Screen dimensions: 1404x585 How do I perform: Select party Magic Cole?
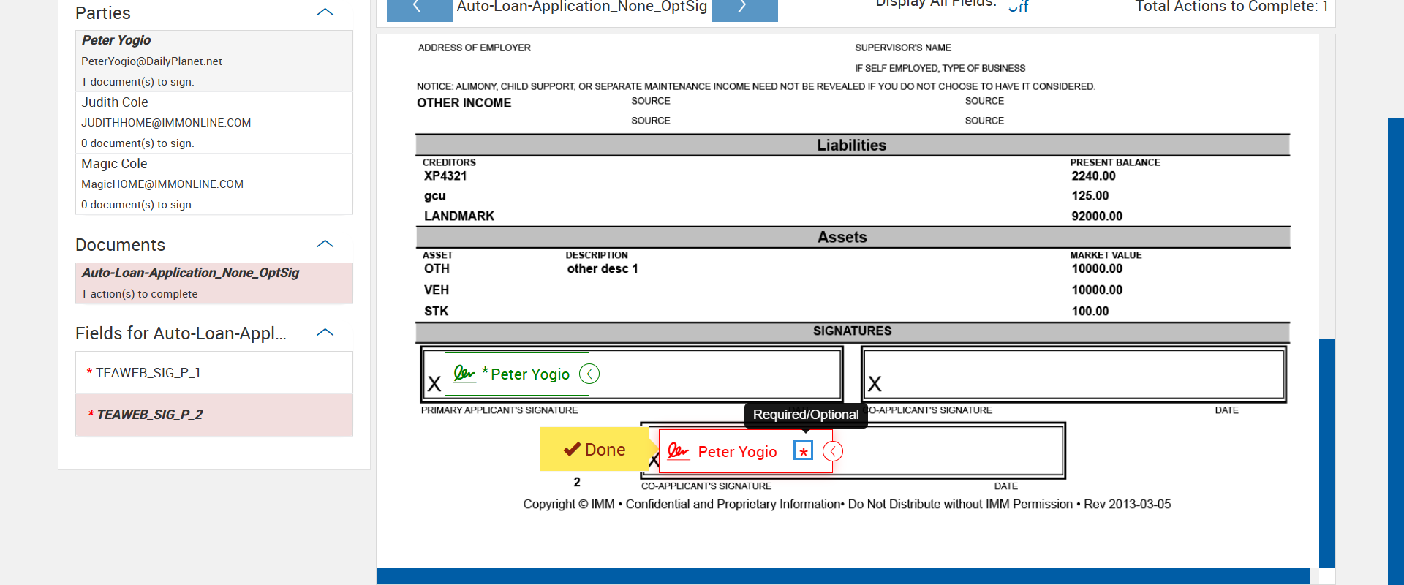point(214,184)
